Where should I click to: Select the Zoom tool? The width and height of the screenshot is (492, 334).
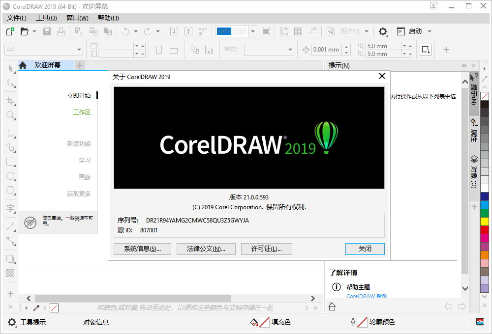coord(10,115)
